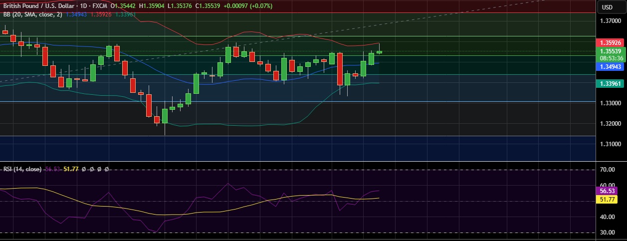This screenshot has width=627, height=241.
Task: Click the teal 1.33961 price axis tag
Action: coord(611,84)
